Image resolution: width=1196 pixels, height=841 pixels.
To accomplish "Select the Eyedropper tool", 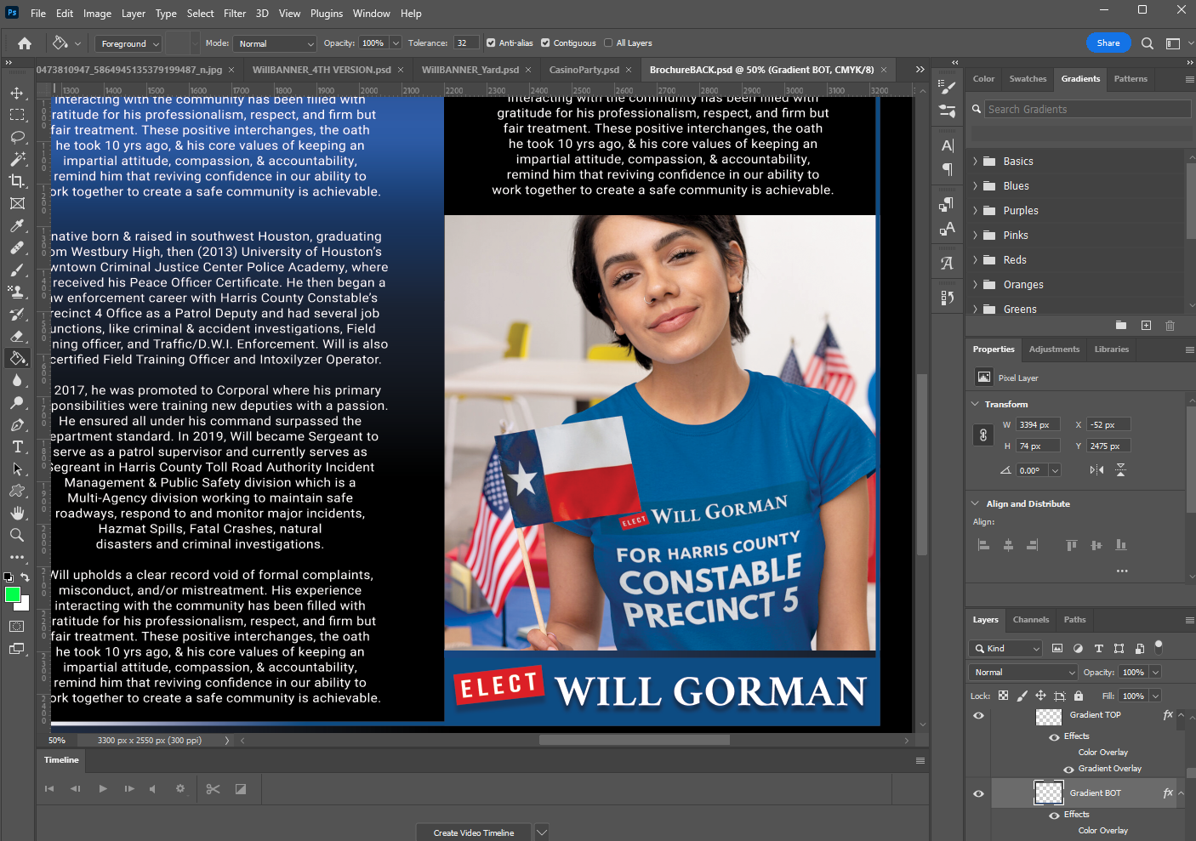I will (x=17, y=226).
